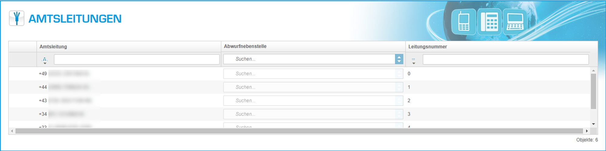Image resolution: width=606 pixels, height=151 pixels.
Task: Sort by the Abwurfnebenstelle column header
Action: pos(245,46)
